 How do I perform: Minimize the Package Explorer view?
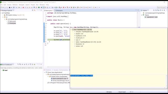[39, 10]
